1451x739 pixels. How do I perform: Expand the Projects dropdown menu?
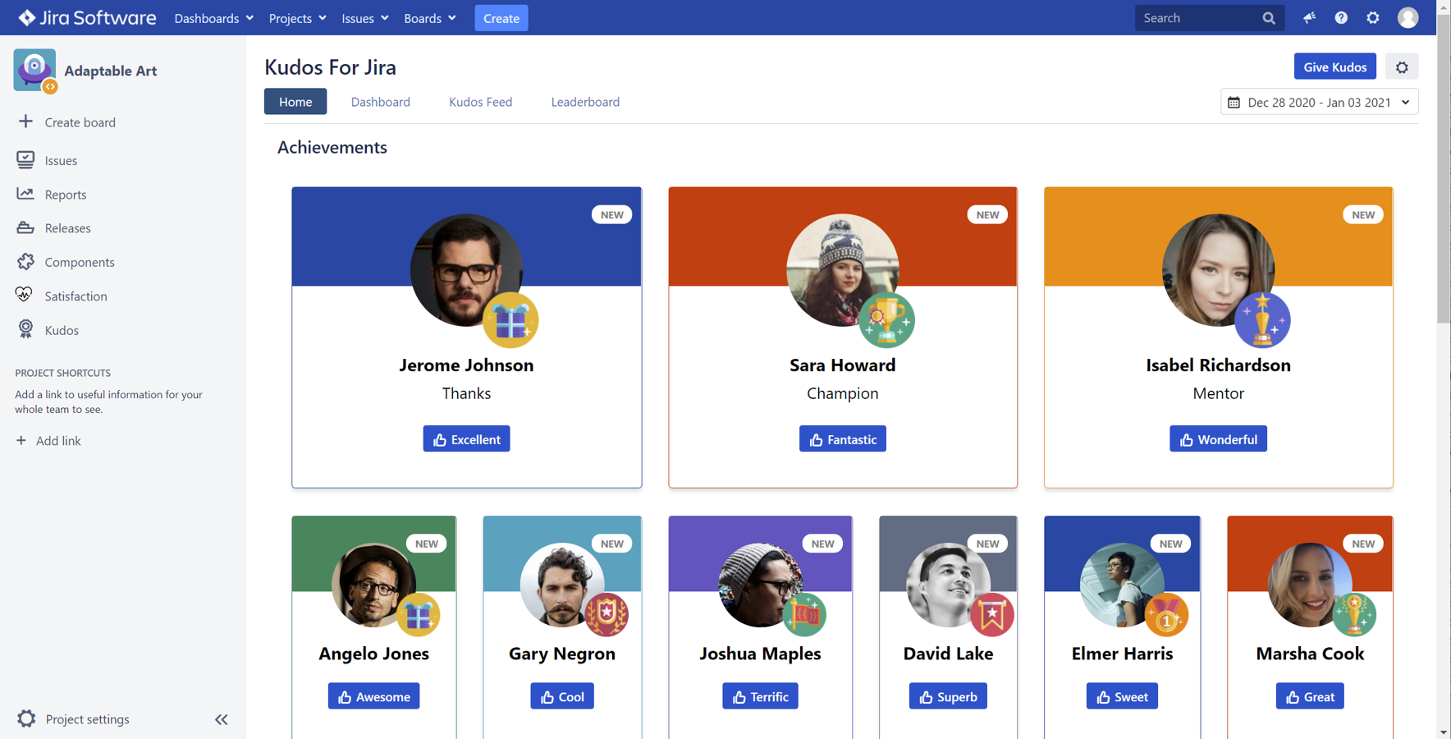click(297, 18)
